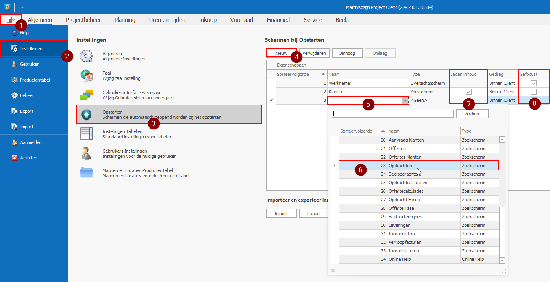Open Taal language setting item
The image size is (550, 282).
click(169, 75)
